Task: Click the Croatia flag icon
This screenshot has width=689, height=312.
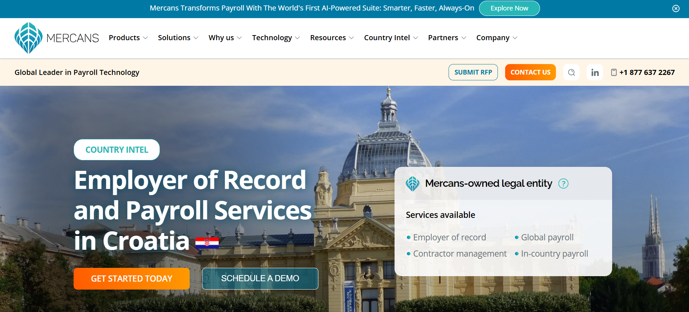Action: coord(207,243)
